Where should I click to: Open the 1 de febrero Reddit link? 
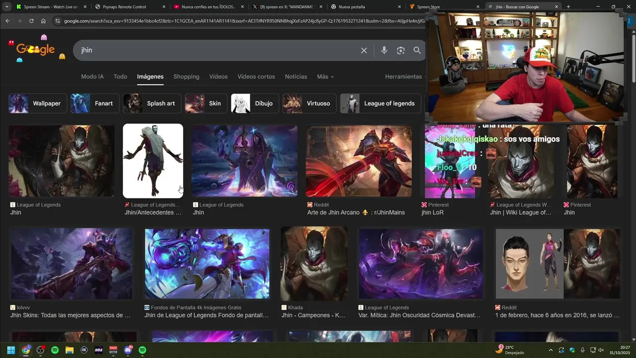(557, 315)
